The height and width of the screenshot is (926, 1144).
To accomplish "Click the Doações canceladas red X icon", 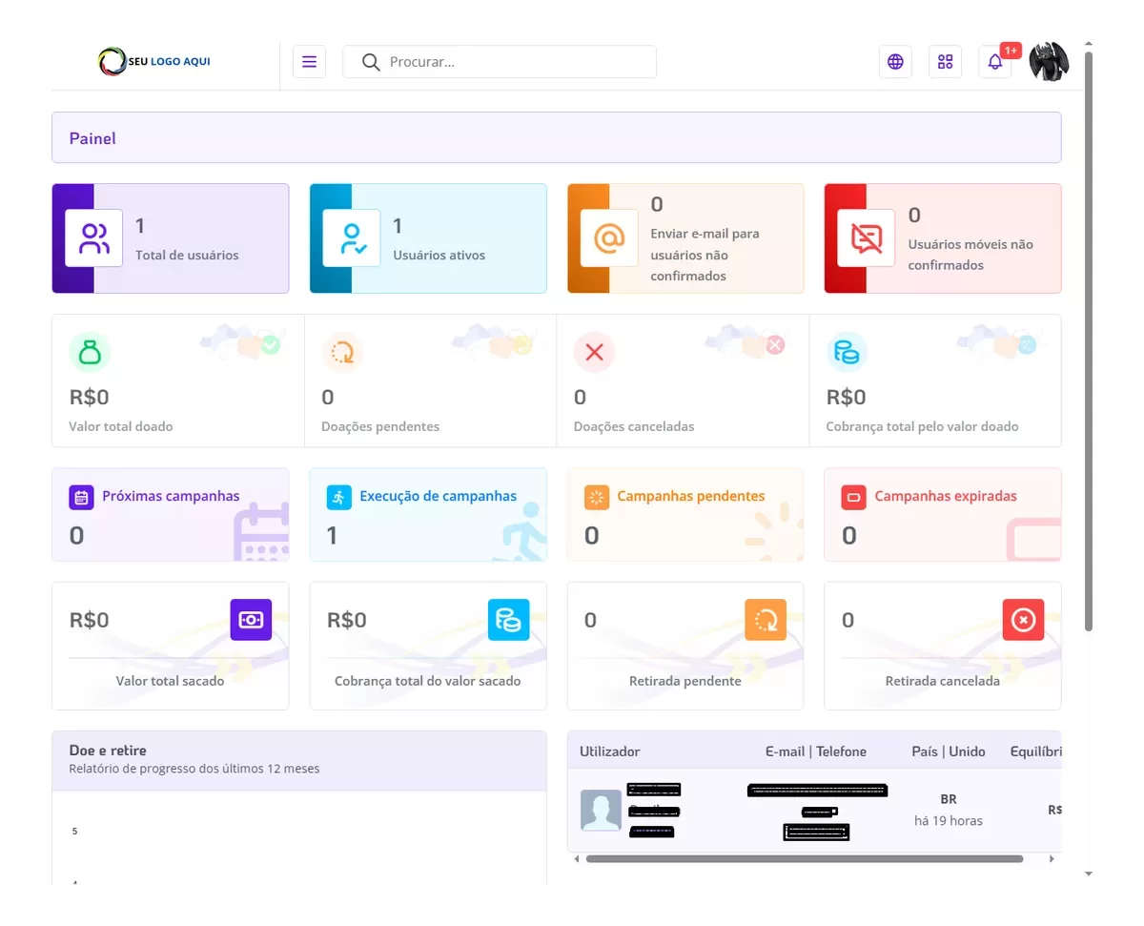I will pyautogui.click(x=594, y=353).
